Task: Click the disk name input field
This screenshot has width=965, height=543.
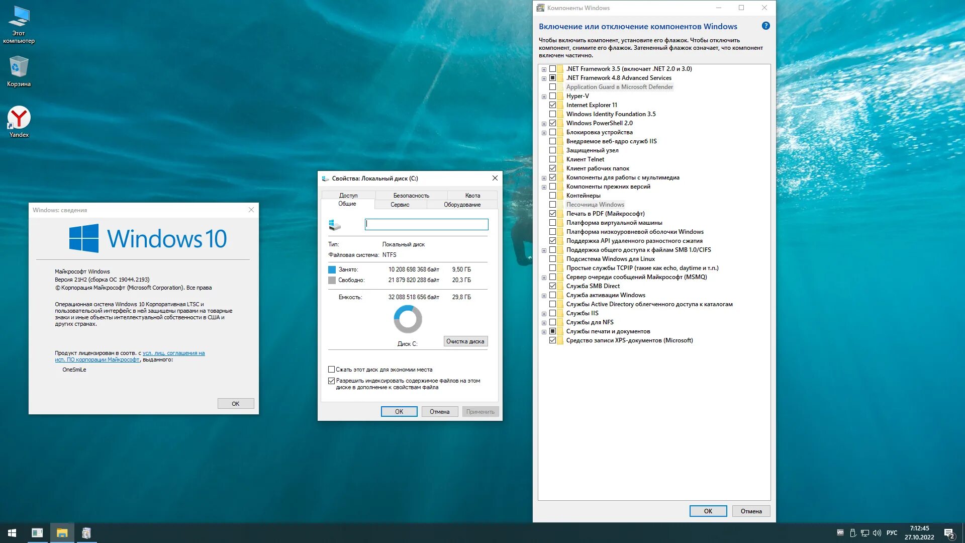Action: coord(428,224)
